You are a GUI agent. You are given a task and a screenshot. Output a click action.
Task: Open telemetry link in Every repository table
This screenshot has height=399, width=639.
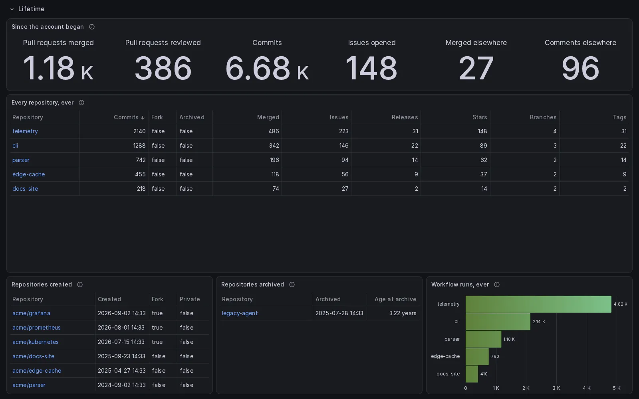[25, 131]
